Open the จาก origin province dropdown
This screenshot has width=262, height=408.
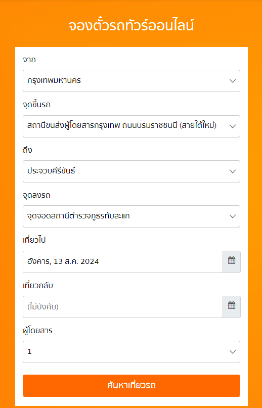(132, 81)
